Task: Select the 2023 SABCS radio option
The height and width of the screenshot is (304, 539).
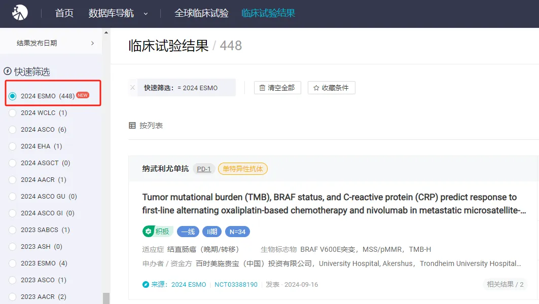Action: click(x=13, y=230)
